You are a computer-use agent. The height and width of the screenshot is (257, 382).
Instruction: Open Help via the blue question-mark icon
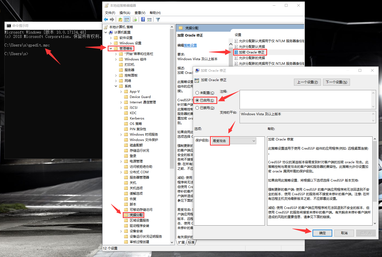click(x=143, y=19)
